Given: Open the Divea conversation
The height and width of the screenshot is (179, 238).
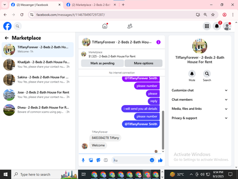Looking at the screenshot, I should click(38, 110).
